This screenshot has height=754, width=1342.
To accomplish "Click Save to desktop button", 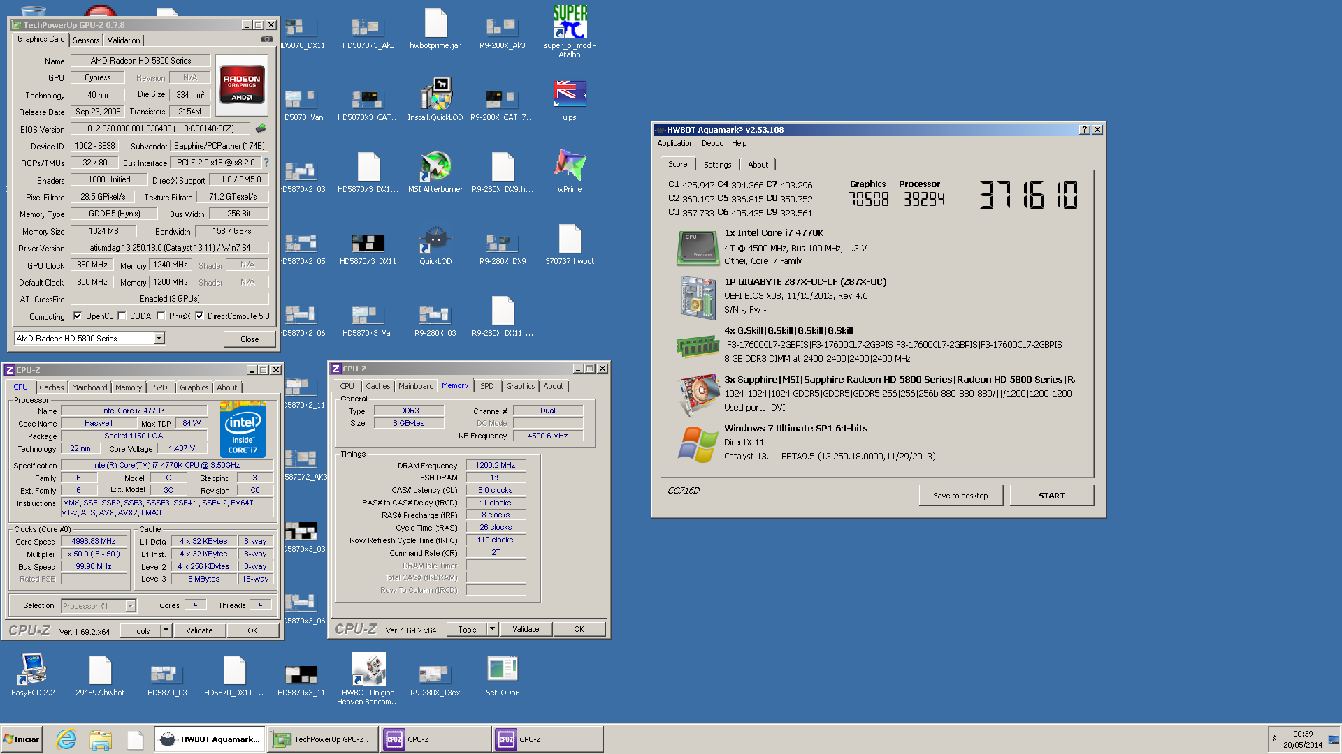I will [960, 496].
